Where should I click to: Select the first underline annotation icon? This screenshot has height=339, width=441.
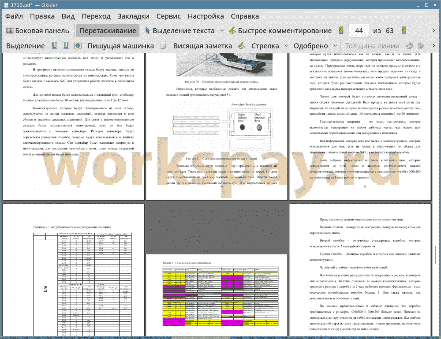pyautogui.click(x=54, y=45)
